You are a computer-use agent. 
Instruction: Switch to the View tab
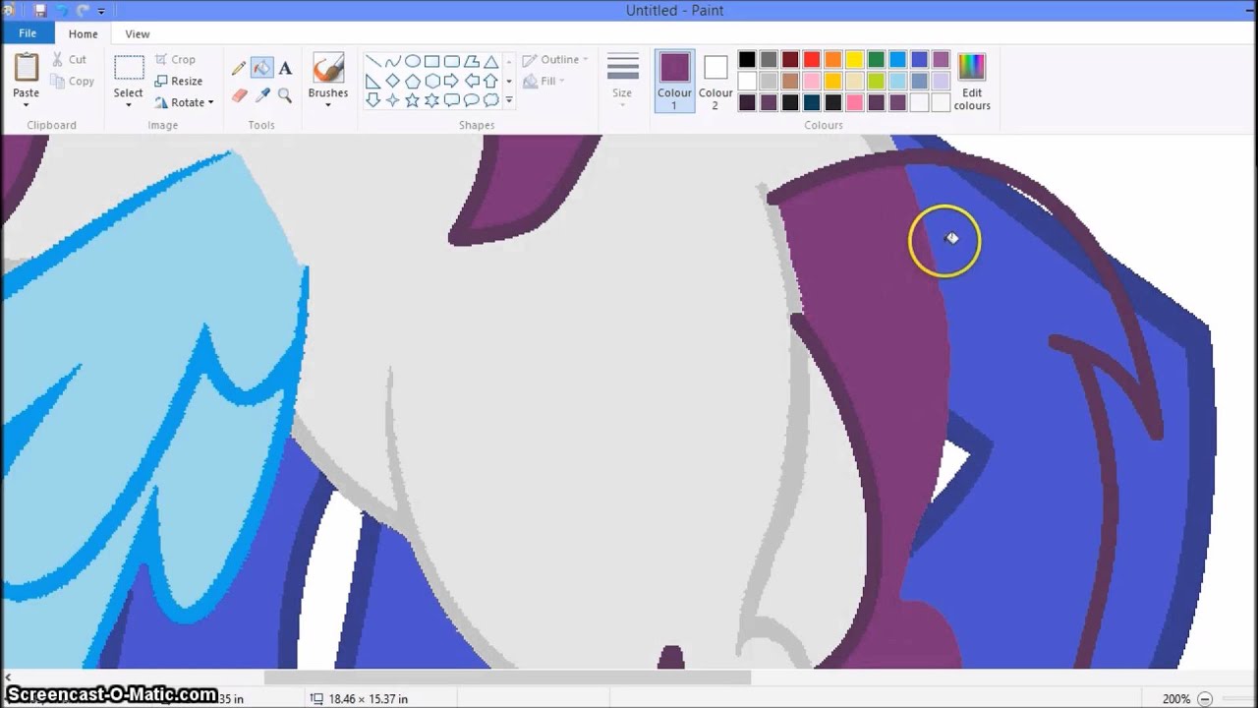(138, 33)
